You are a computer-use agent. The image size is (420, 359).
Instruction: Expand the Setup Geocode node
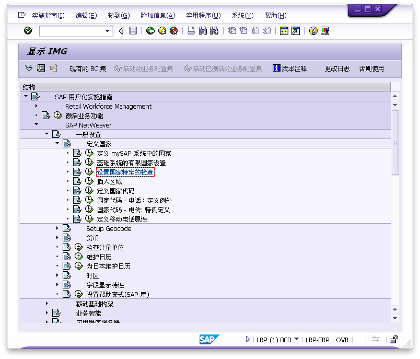[x=57, y=228]
